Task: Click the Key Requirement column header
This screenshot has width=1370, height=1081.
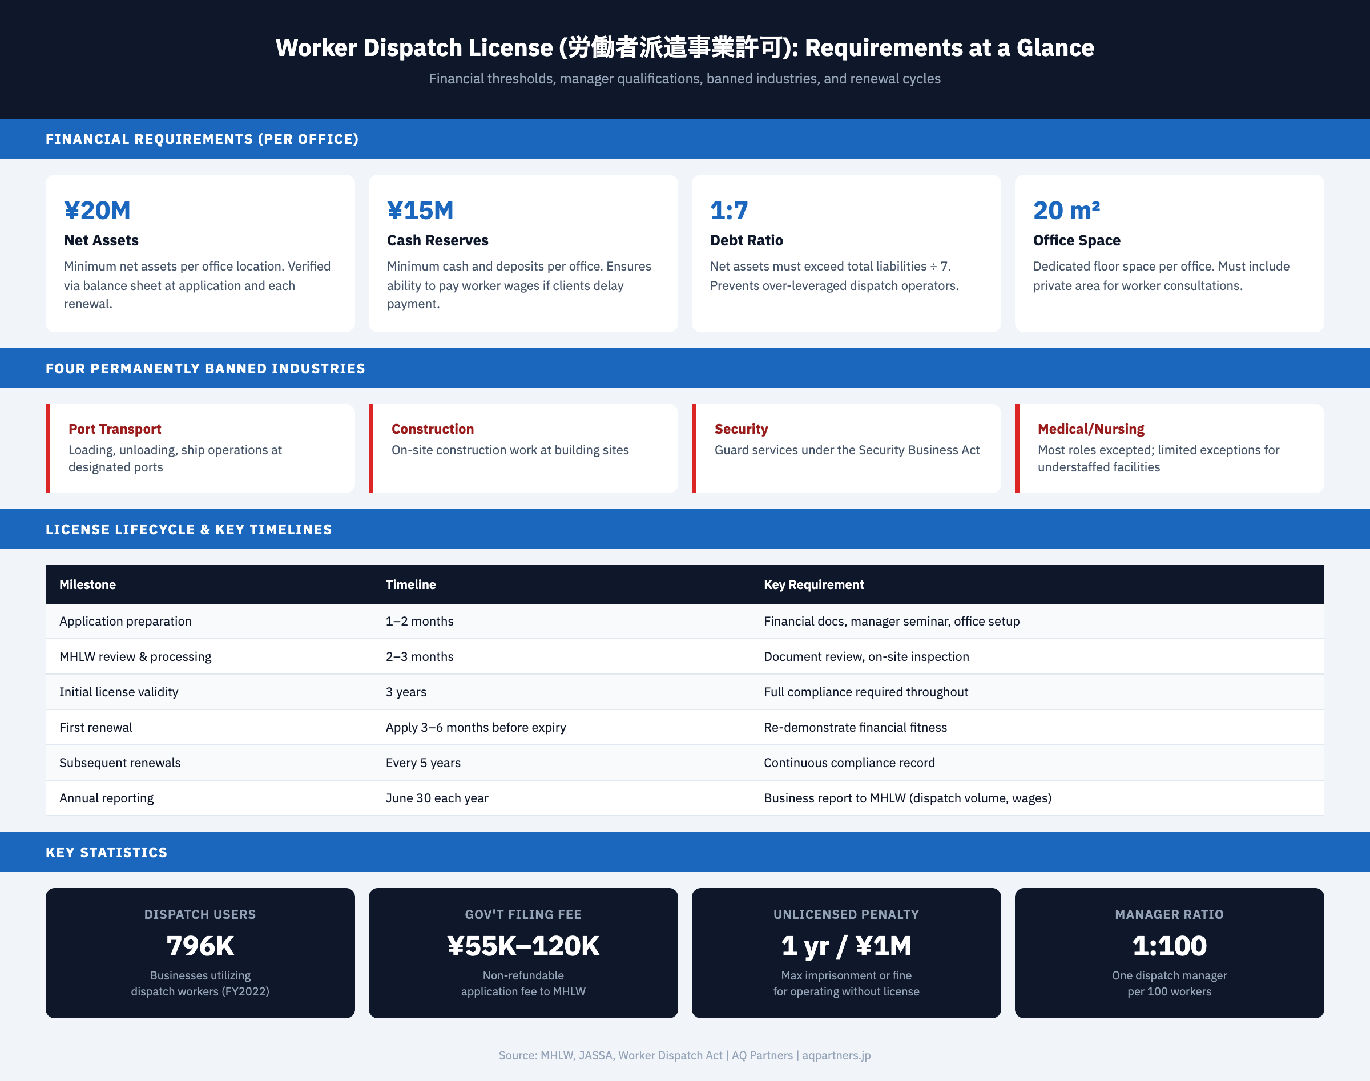Action: pos(814,584)
